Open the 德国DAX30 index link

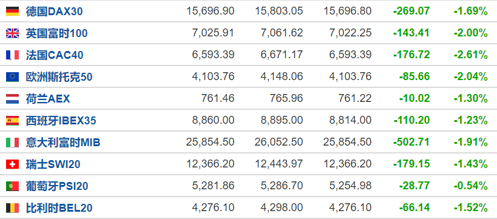click(x=54, y=12)
